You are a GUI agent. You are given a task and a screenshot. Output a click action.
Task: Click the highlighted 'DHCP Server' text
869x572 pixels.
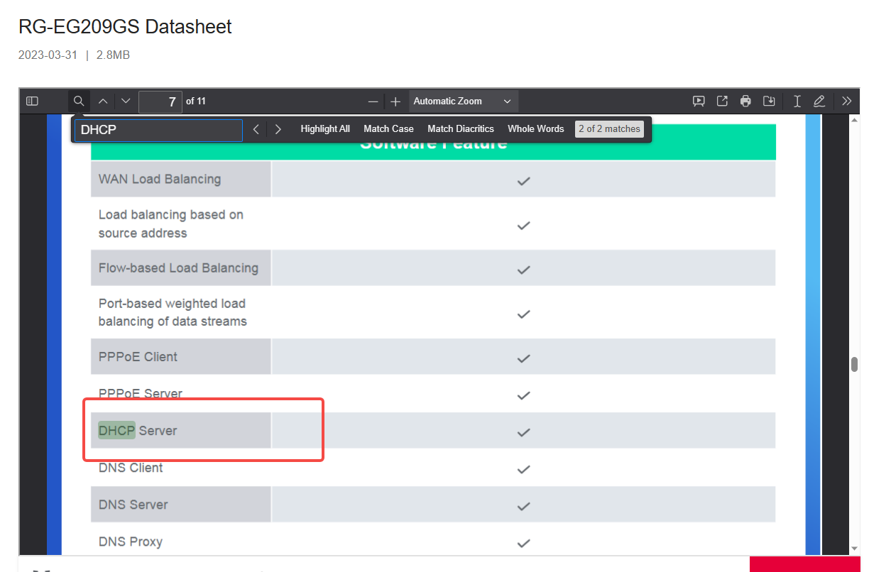coord(138,431)
